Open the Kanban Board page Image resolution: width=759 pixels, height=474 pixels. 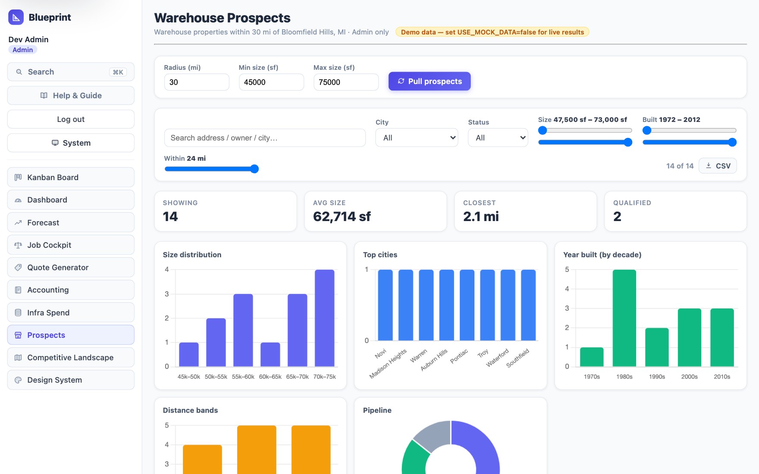point(71,178)
